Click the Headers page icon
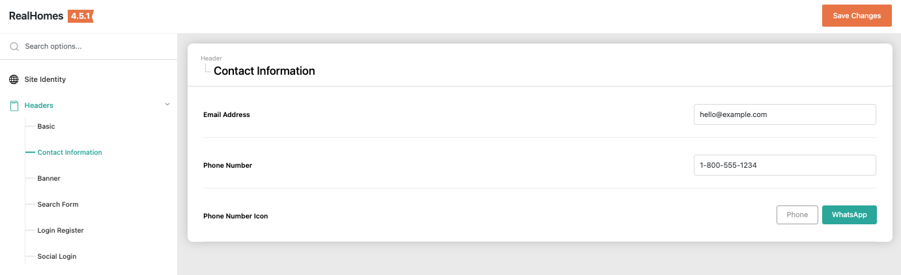 [14, 105]
